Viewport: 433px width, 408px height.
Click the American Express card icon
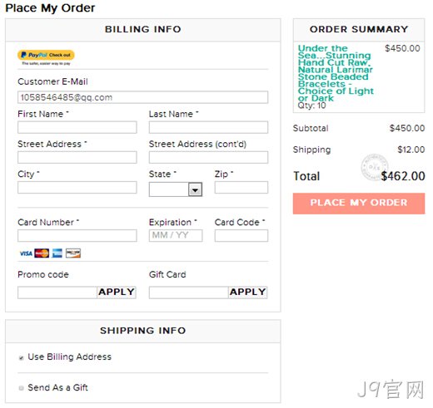57,253
